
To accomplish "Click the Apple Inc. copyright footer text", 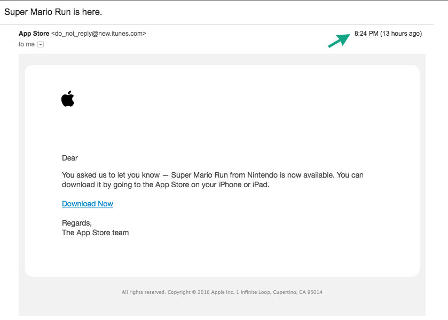I will point(222,292).
